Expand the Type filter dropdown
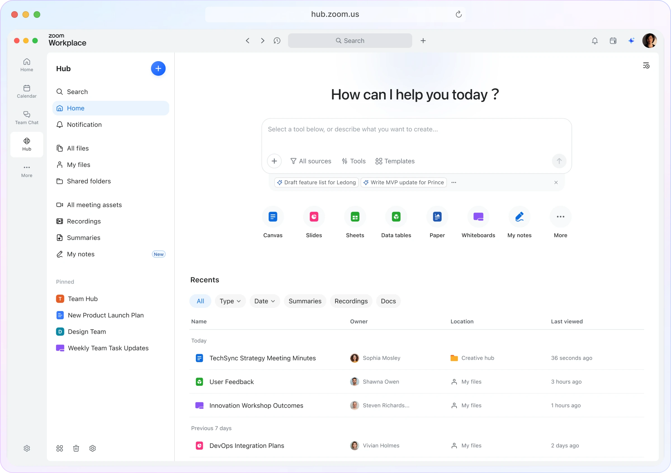 click(x=230, y=301)
